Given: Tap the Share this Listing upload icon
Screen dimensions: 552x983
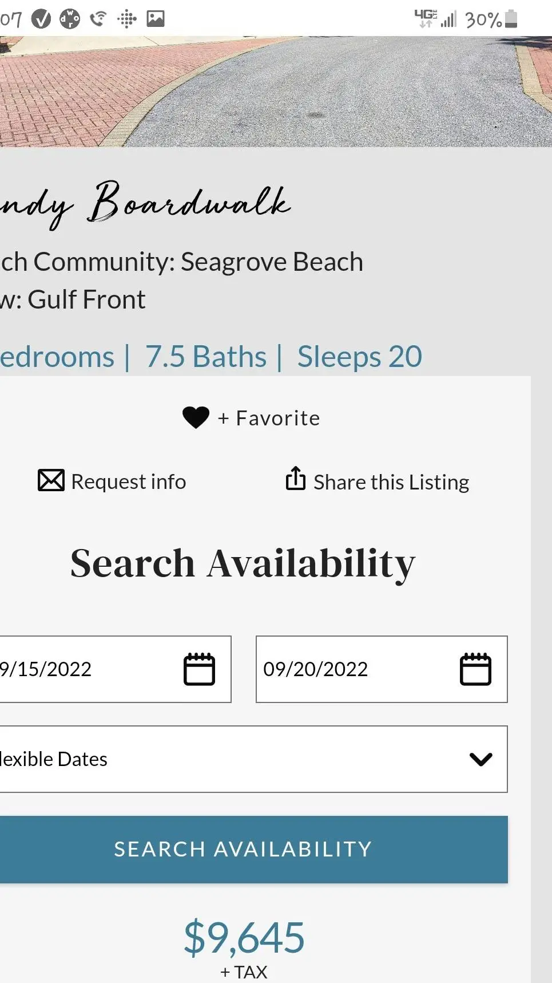Looking at the screenshot, I should click(x=295, y=479).
